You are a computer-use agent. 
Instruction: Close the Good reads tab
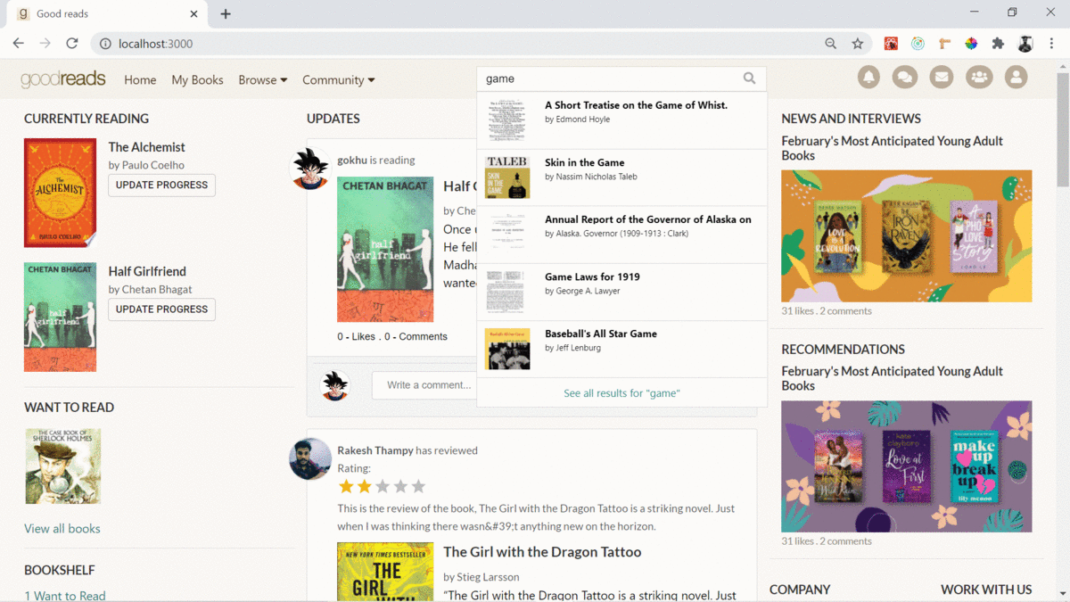click(x=194, y=14)
